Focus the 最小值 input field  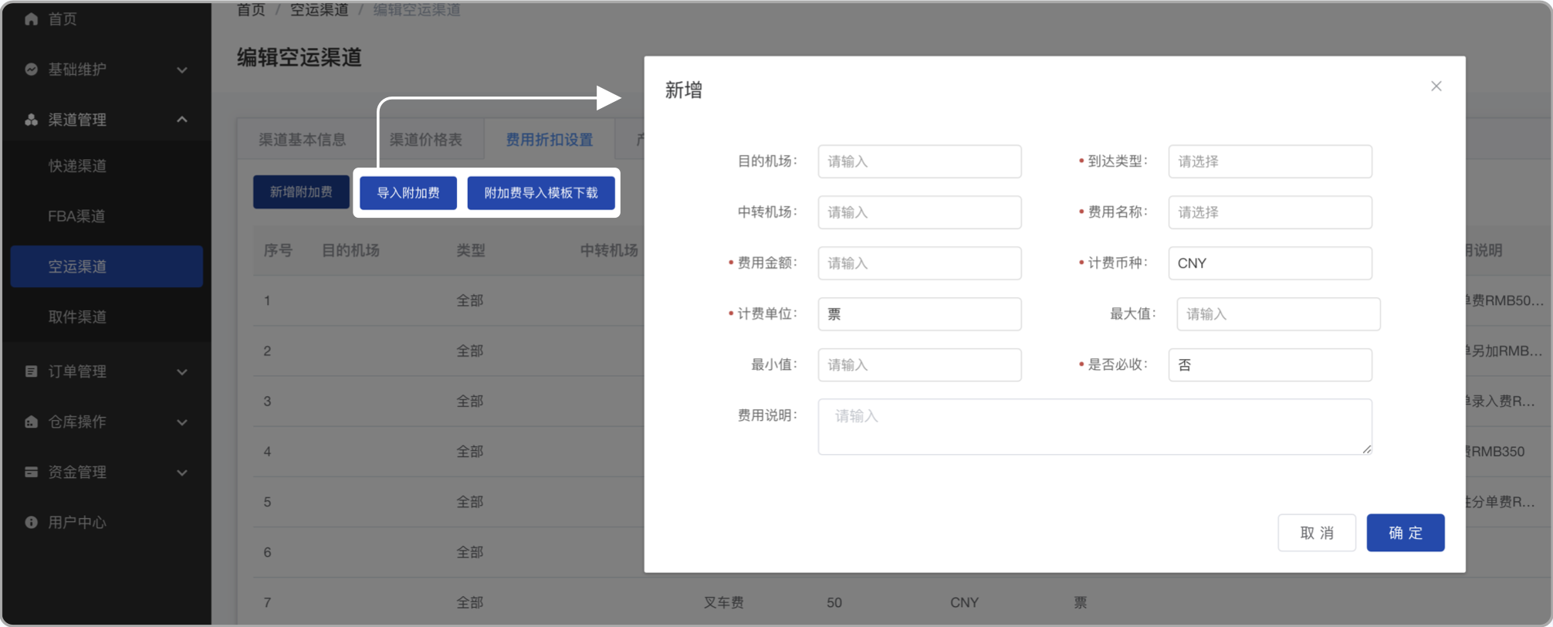coord(919,364)
